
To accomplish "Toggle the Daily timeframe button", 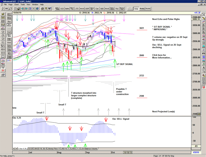I will coord(136,9).
